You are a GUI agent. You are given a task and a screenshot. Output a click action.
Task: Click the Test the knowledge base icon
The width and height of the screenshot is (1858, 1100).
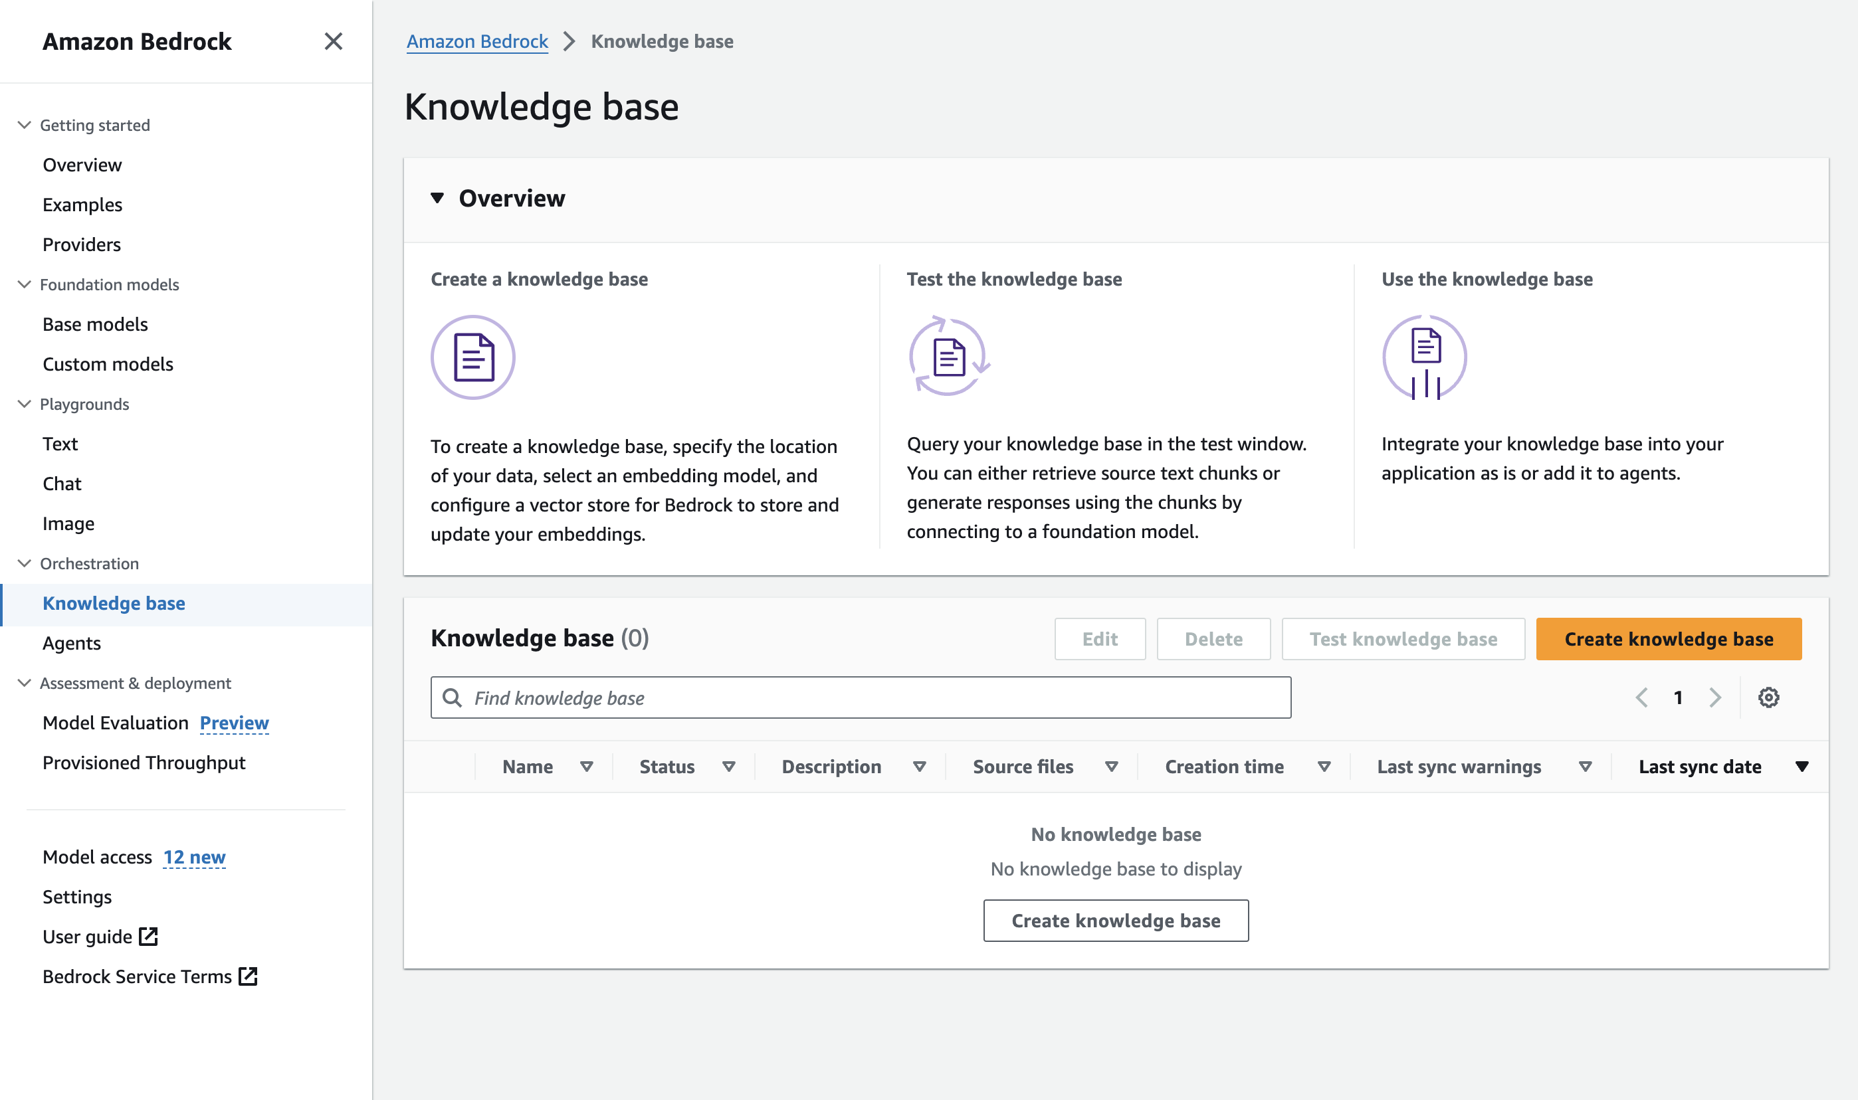coord(948,357)
